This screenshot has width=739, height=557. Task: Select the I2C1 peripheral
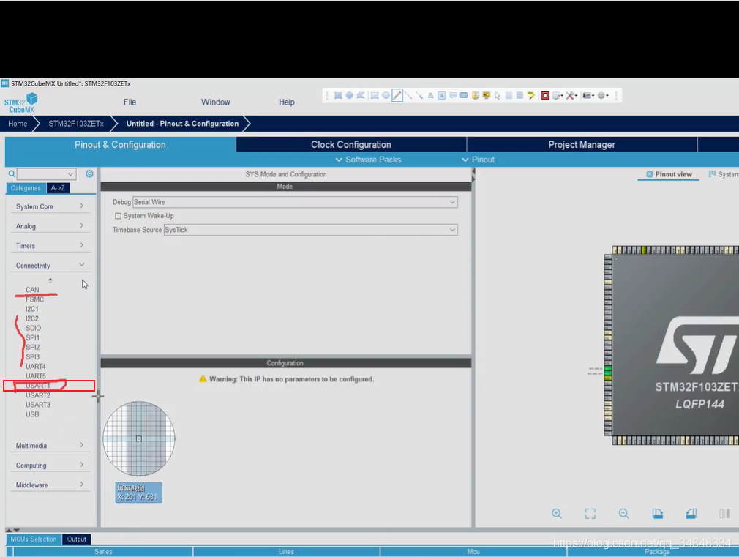pos(32,309)
